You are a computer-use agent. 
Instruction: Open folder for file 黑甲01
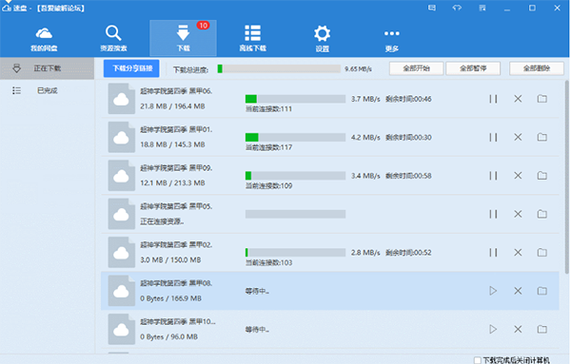542,138
